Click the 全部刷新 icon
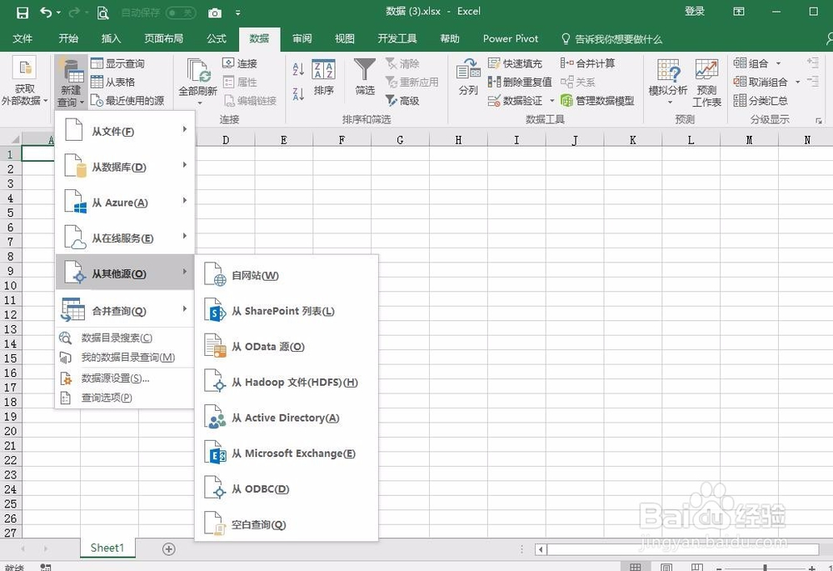Image resolution: width=833 pixels, height=571 pixels. [x=197, y=71]
